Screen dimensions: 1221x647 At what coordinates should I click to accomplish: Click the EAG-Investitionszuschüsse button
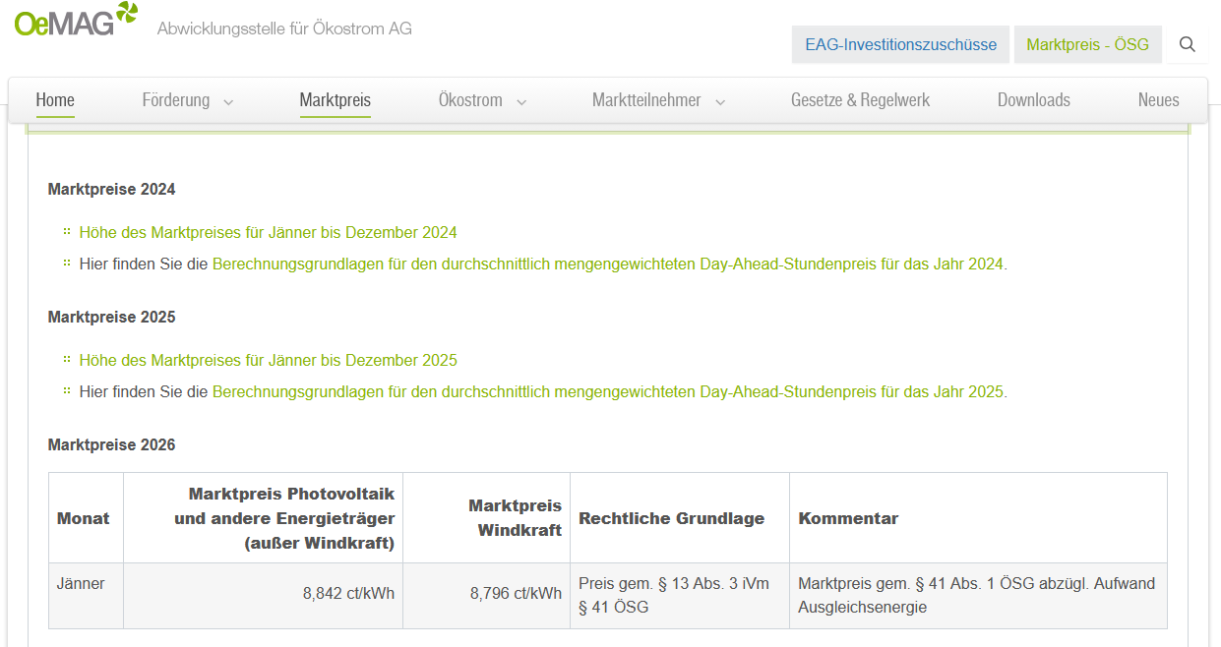899,44
